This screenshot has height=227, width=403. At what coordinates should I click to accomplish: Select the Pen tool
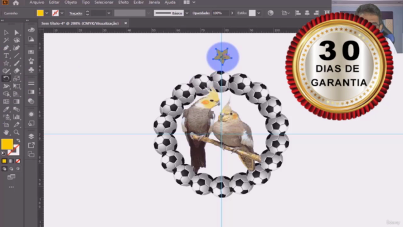[6, 48]
